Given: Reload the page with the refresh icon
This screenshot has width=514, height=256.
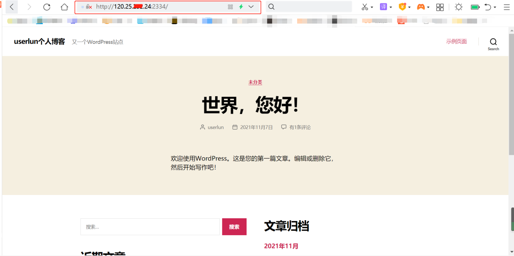Looking at the screenshot, I should click(47, 7).
